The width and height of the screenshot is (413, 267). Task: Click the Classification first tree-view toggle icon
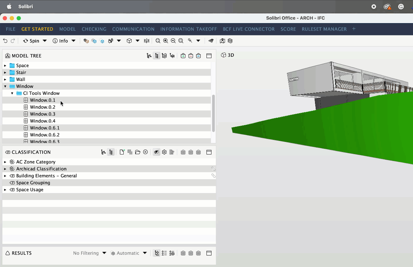104,152
